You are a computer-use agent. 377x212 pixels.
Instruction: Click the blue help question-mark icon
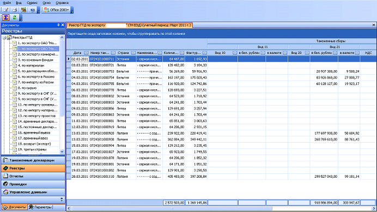(33, 10)
